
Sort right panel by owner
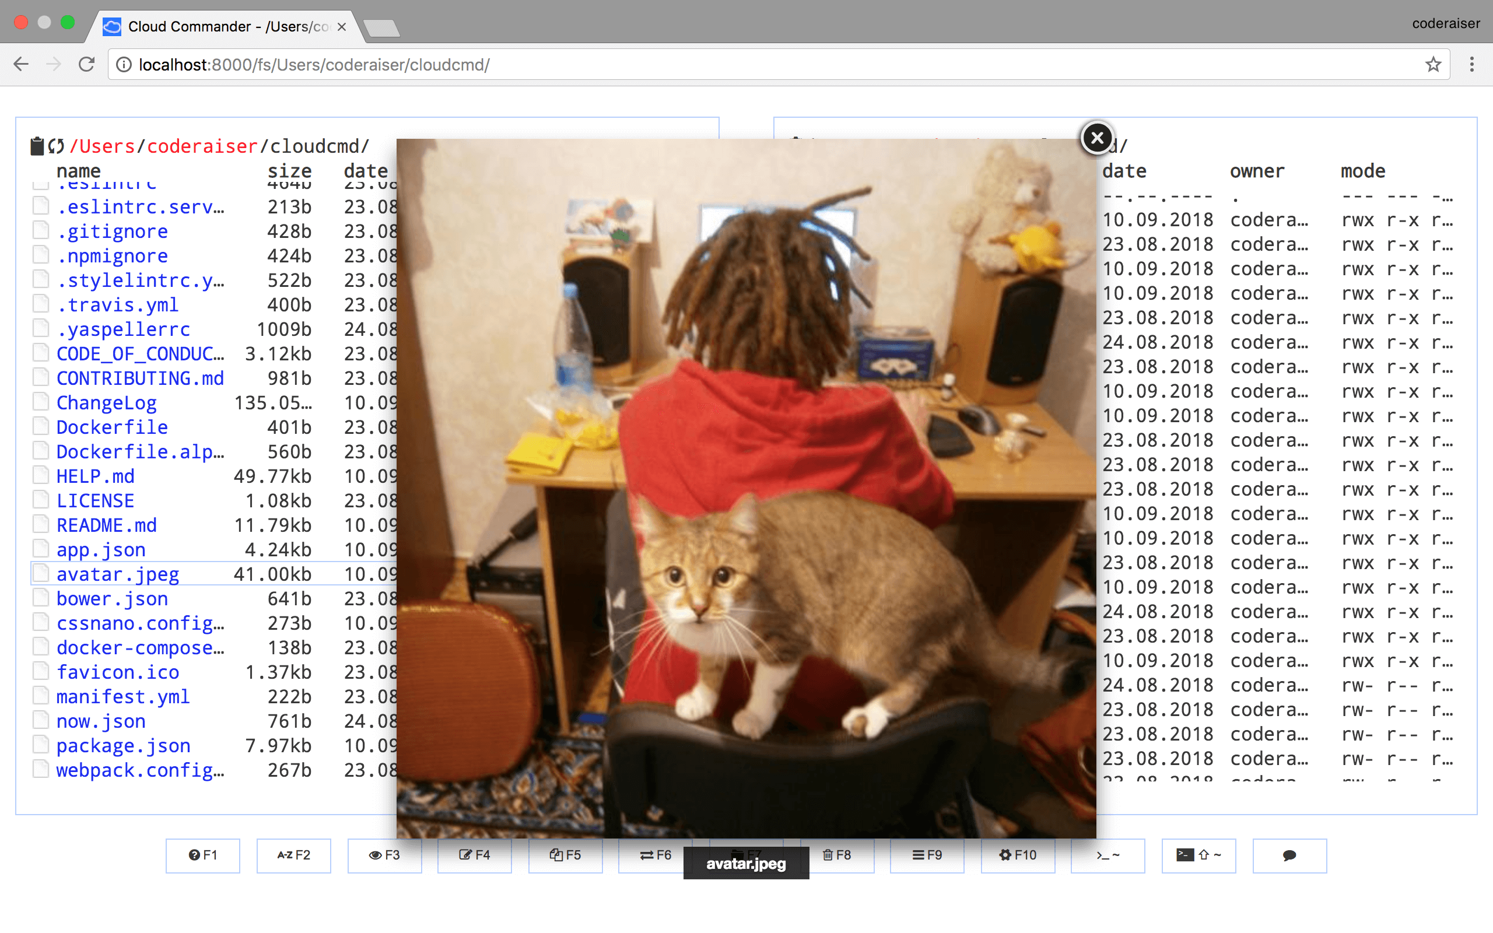pos(1257,171)
